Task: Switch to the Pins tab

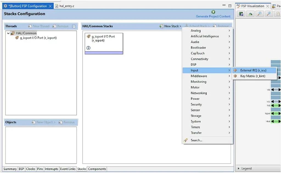Action: 40,169
